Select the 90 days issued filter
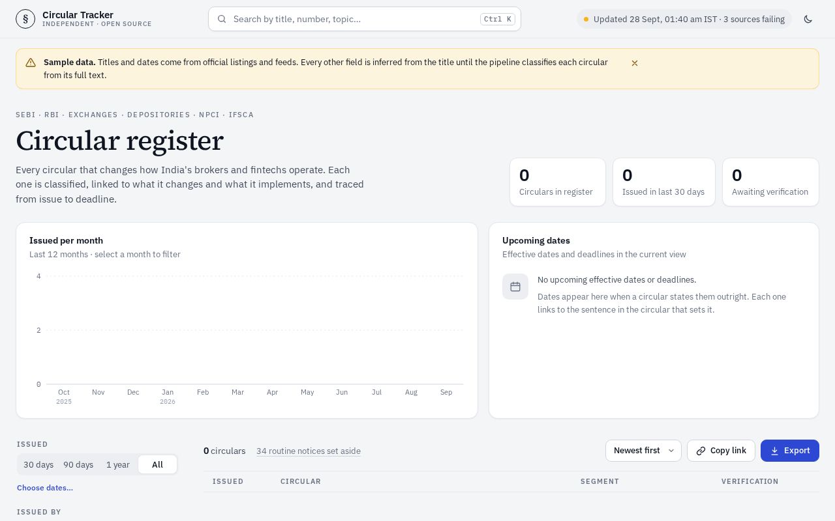835x521 pixels. 78,464
